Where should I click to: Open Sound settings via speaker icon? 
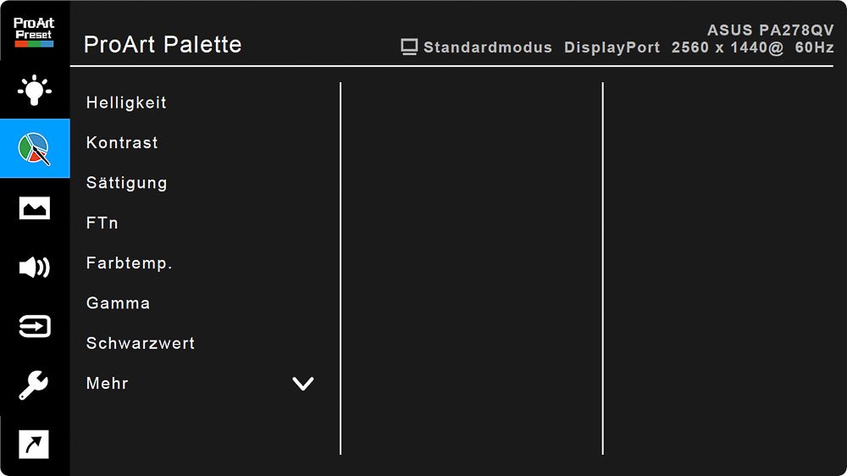click(35, 268)
